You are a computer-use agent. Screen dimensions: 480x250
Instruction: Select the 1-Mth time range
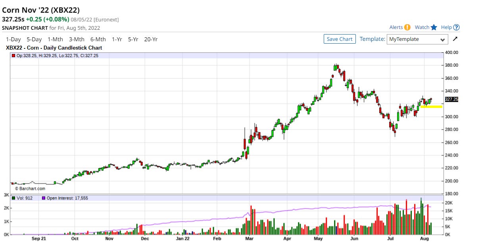click(x=55, y=39)
